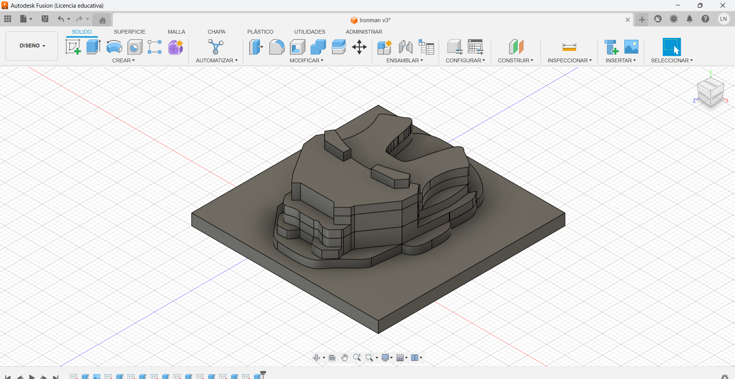This screenshot has width=735, height=379.
Task: Switch to the Plástico tab
Action: click(260, 32)
